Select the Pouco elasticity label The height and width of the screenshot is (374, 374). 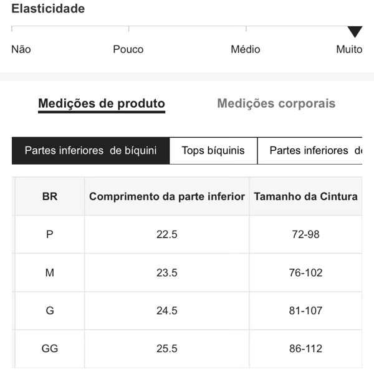[128, 49]
